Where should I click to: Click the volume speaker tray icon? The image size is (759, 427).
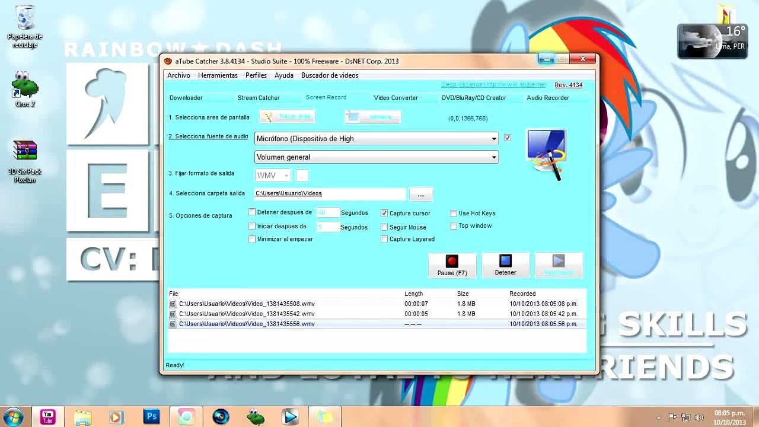pyautogui.click(x=699, y=417)
